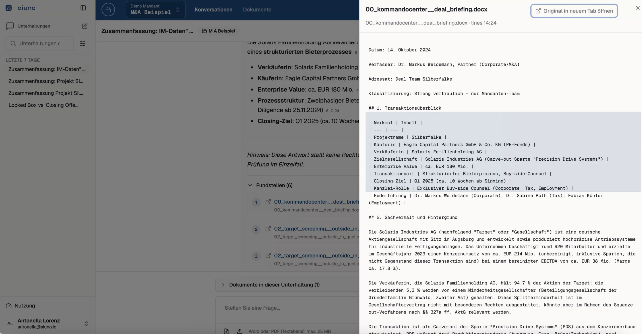Click the Unterhaltungen search field
The height and width of the screenshot is (334, 642).
[x=40, y=43]
